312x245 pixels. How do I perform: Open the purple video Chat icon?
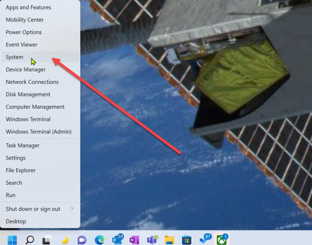[82, 239]
